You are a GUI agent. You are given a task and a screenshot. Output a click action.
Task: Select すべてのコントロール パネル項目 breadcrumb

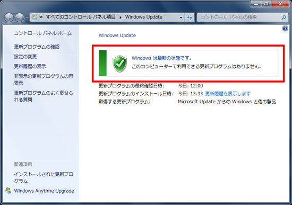(81, 17)
